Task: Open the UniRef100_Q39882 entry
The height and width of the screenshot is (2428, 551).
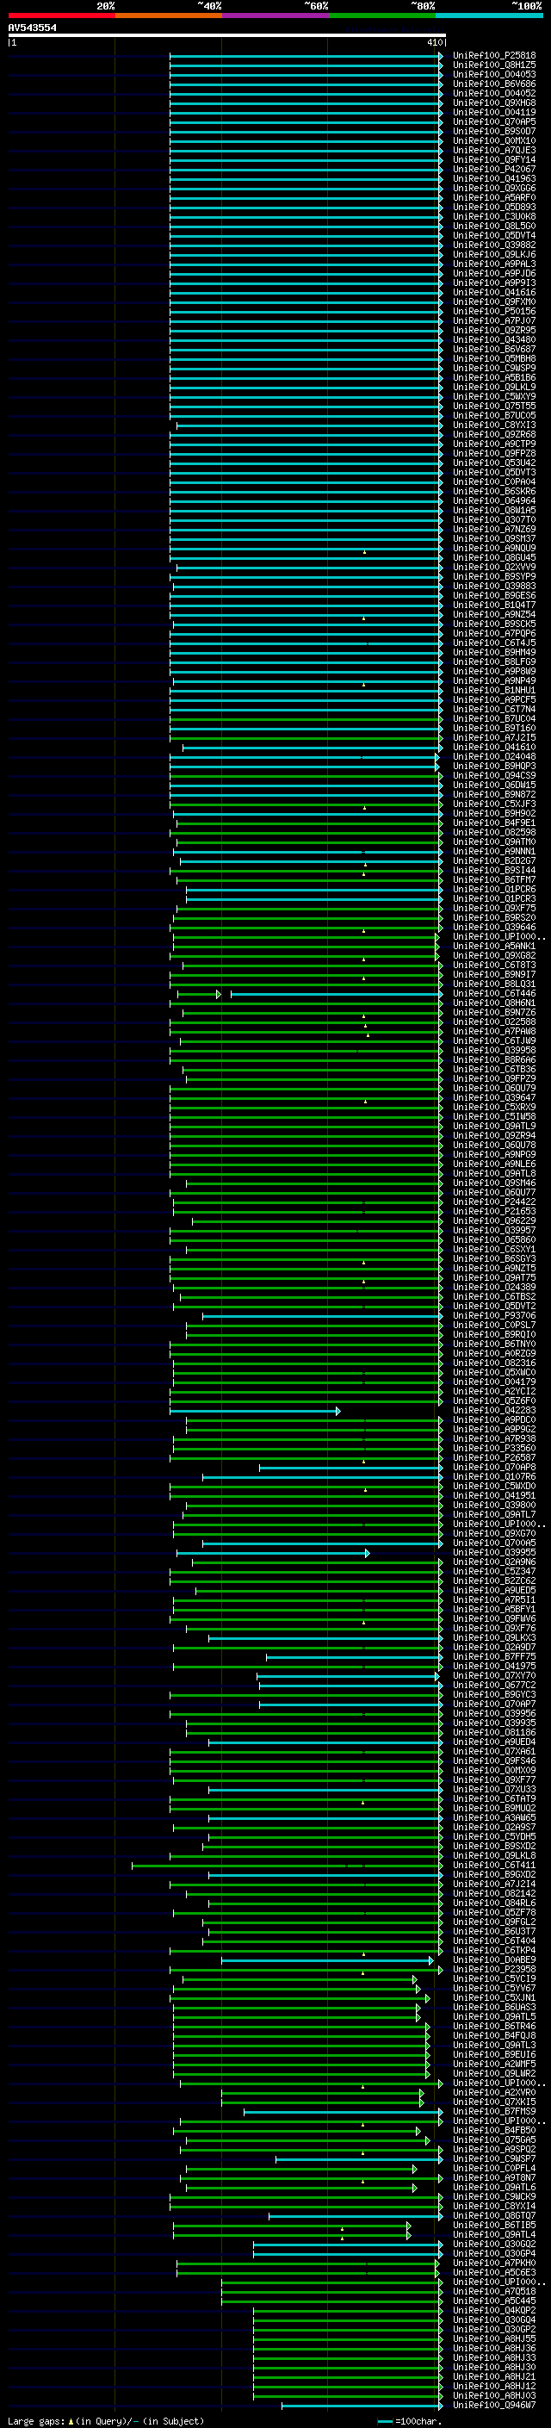Action: (x=494, y=245)
